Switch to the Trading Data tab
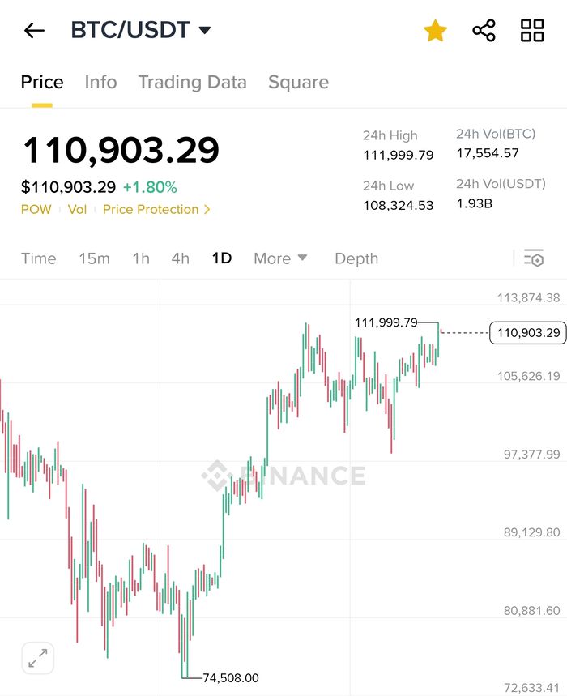The height and width of the screenshot is (696, 567). click(x=192, y=82)
